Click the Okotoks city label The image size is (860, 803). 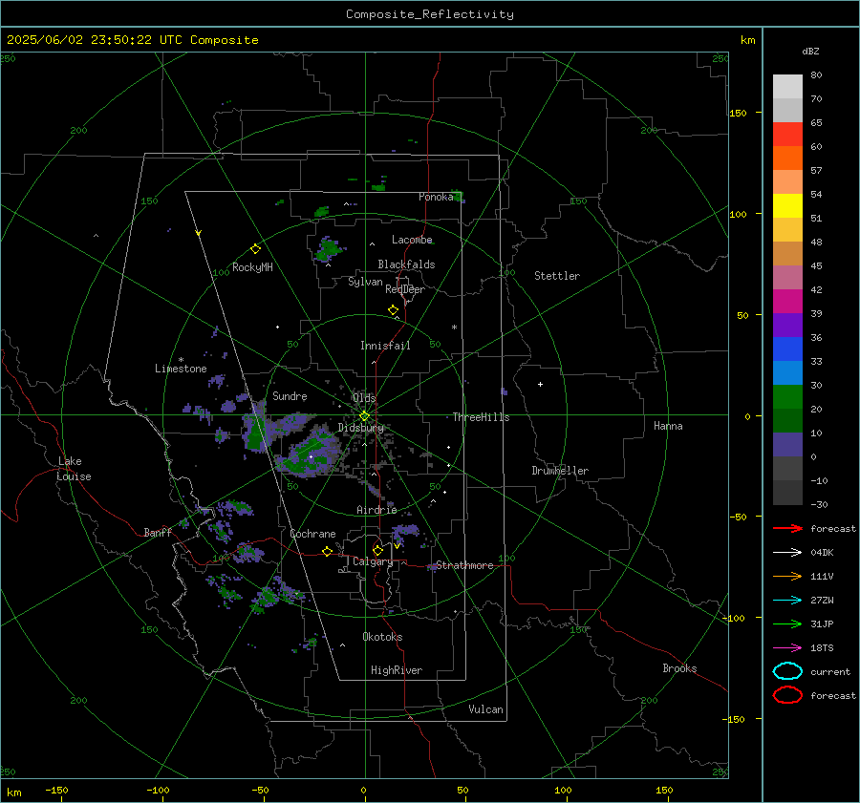(x=382, y=636)
